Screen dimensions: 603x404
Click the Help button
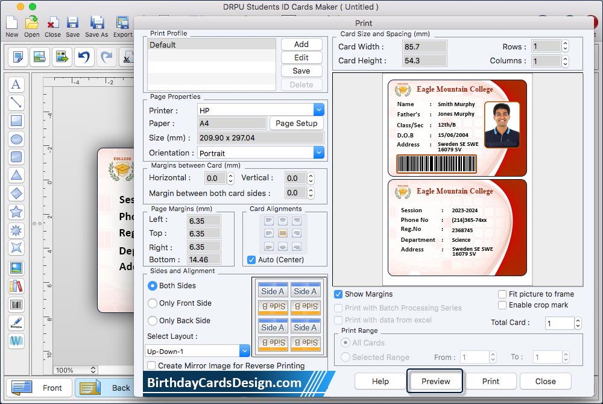[x=380, y=381]
